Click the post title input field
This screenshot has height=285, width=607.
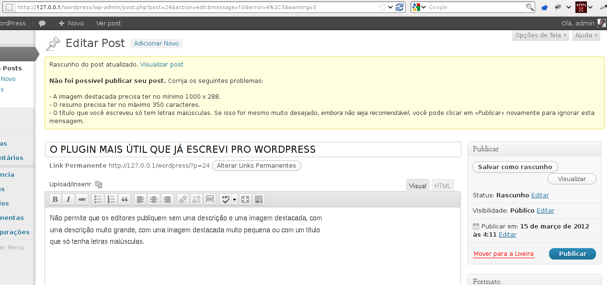click(x=253, y=149)
